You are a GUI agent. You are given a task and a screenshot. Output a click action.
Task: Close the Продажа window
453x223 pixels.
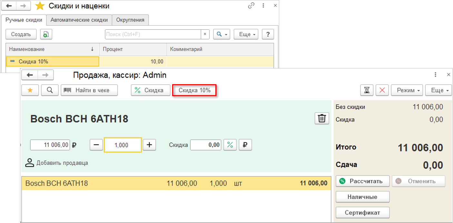tap(448, 75)
